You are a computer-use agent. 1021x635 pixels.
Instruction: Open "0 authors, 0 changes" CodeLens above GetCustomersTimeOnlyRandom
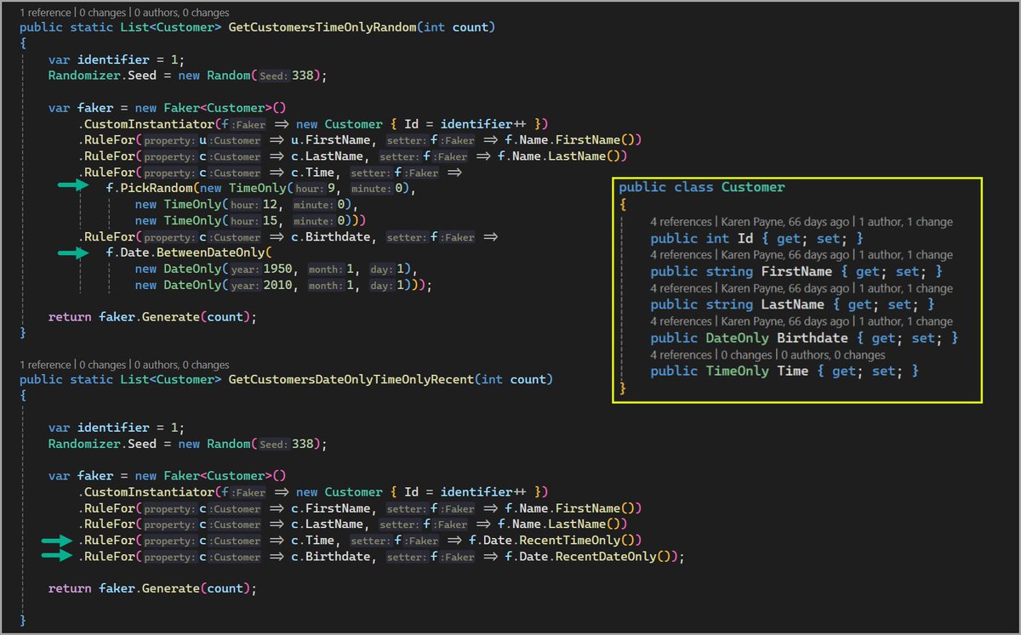coord(182,13)
